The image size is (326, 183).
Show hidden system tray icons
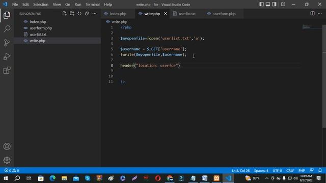267,178
